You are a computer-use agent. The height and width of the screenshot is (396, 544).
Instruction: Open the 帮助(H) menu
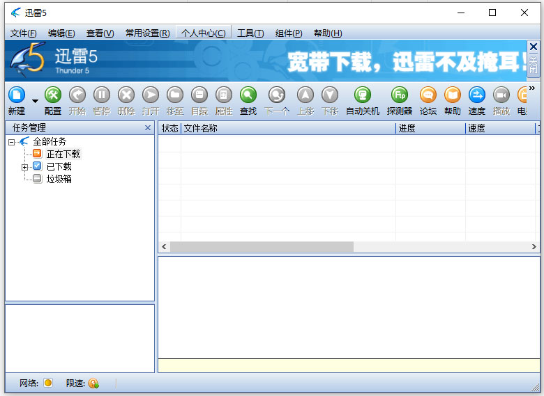(x=328, y=33)
